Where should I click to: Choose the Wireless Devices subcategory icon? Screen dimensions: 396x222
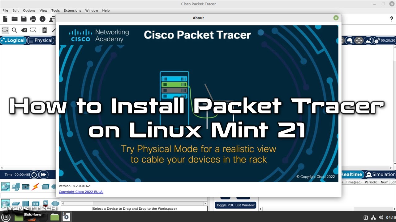(36, 204)
